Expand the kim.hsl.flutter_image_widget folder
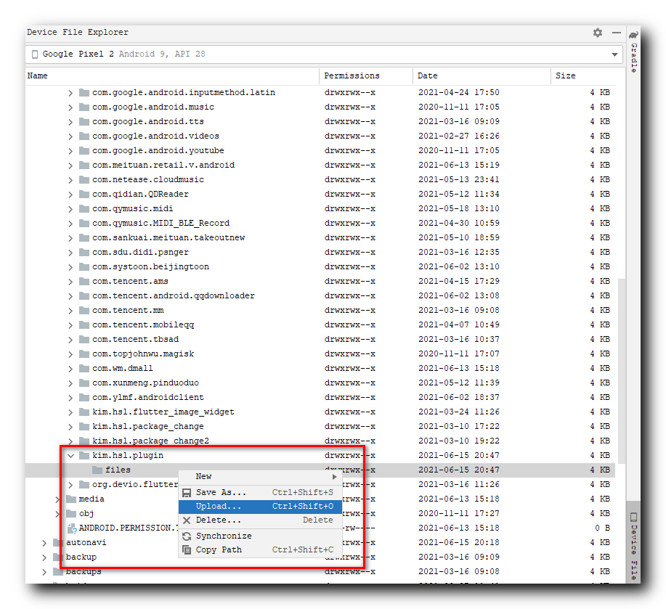This screenshot has width=666, height=609. [x=70, y=412]
